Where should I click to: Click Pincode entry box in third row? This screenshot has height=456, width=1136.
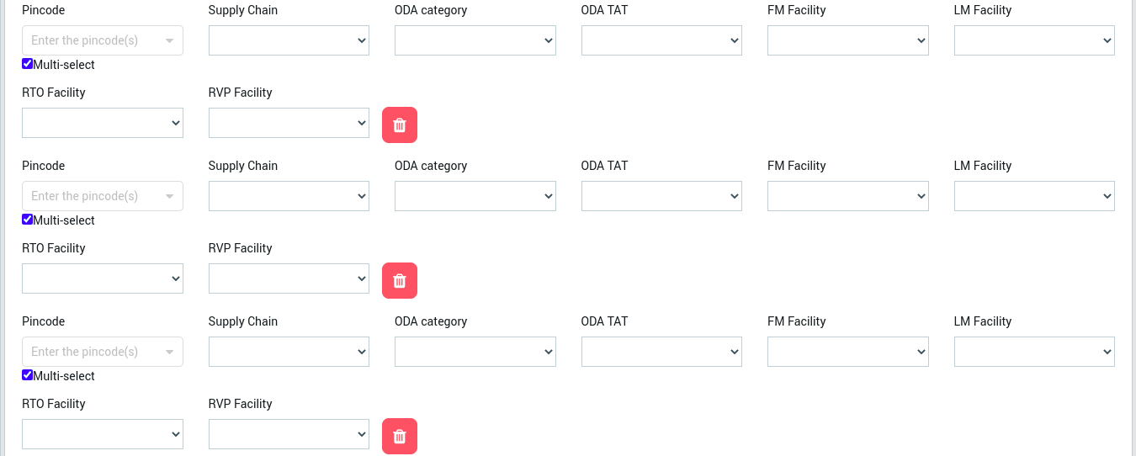[93, 352]
